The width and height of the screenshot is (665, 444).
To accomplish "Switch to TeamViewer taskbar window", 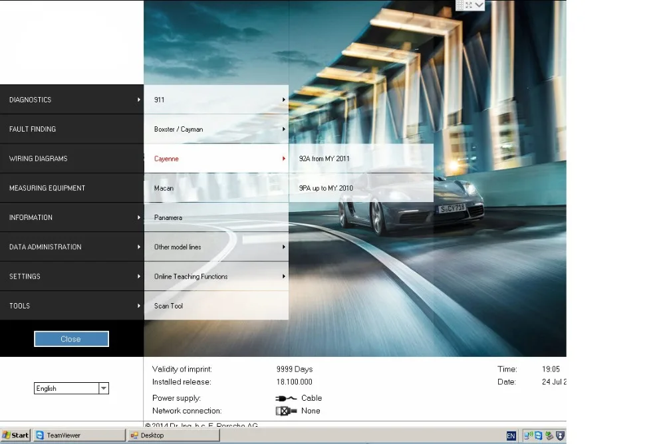I will click(x=79, y=435).
